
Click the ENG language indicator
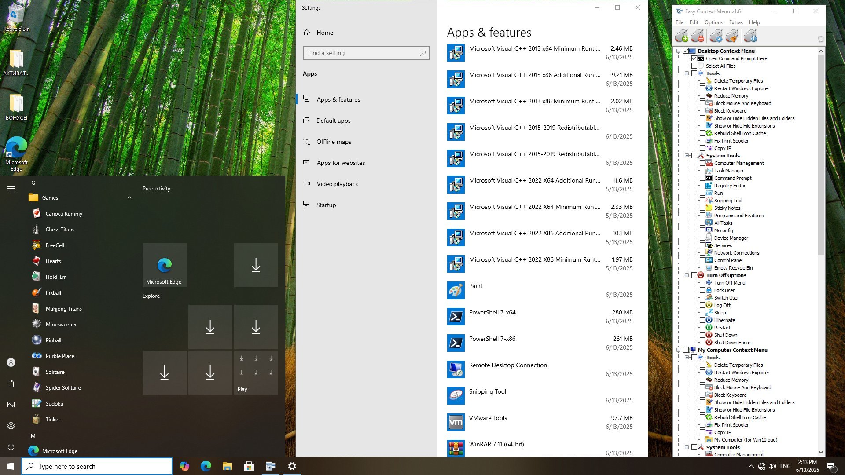785,466
